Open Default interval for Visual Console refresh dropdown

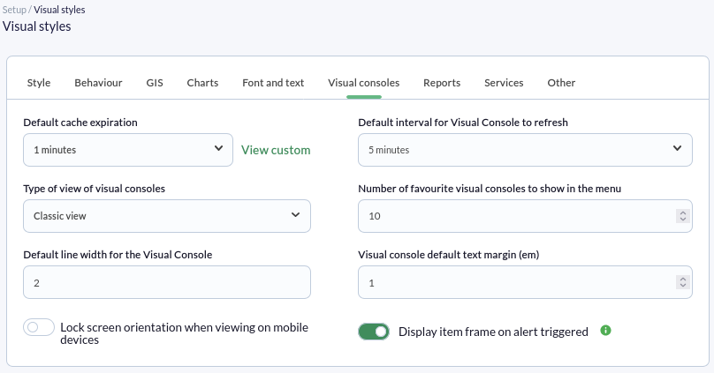click(x=525, y=150)
